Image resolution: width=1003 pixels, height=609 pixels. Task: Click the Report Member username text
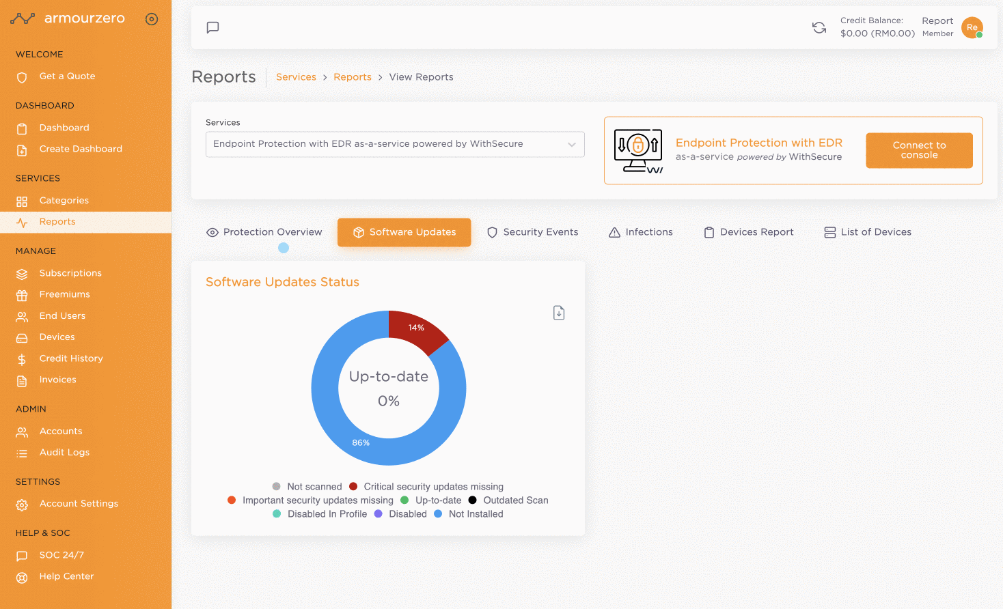pyautogui.click(x=937, y=27)
